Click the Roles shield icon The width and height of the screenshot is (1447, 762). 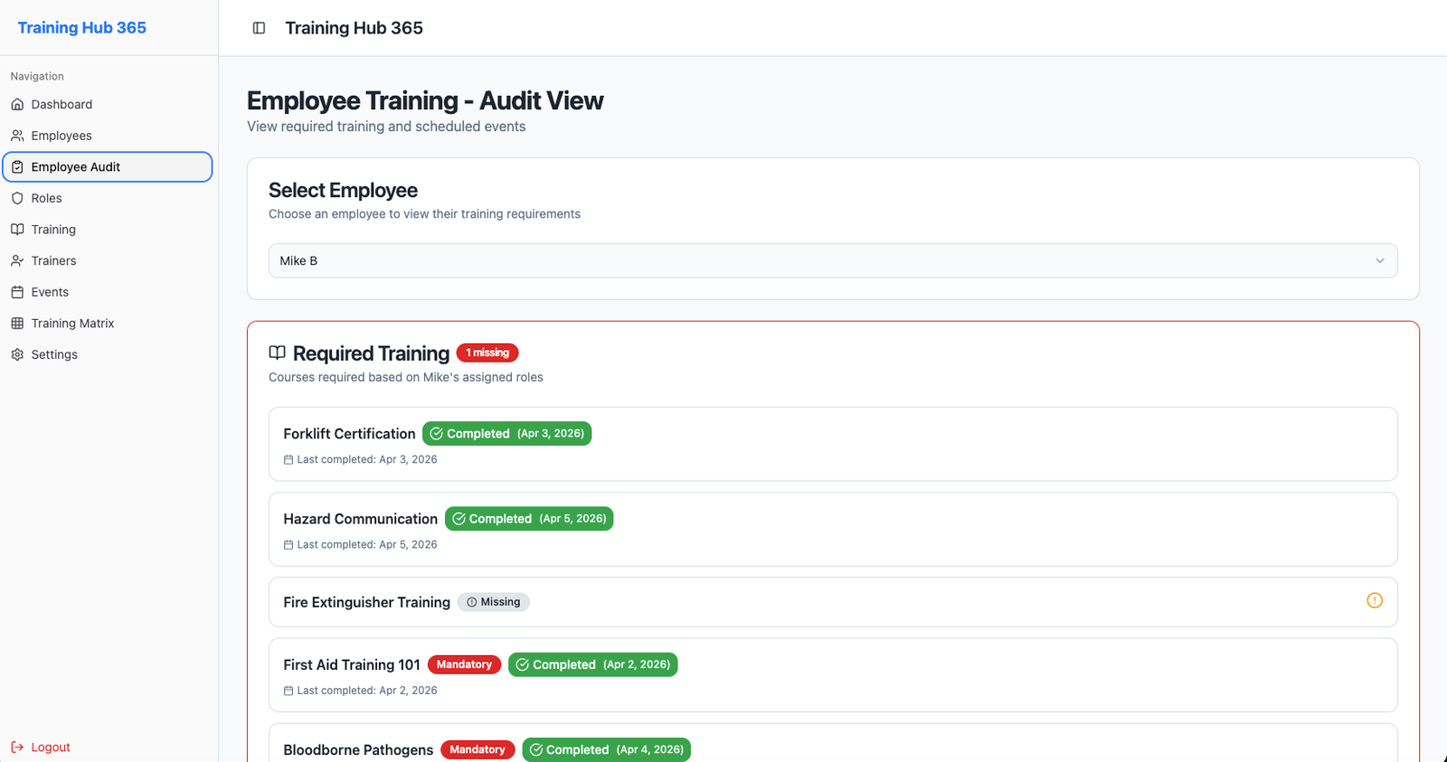pyautogui.click(x=17, y=198)
